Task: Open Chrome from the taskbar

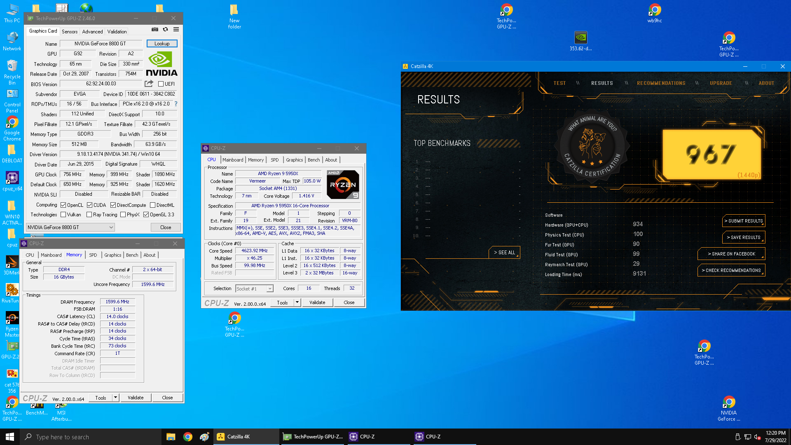Action: point(188,437)
